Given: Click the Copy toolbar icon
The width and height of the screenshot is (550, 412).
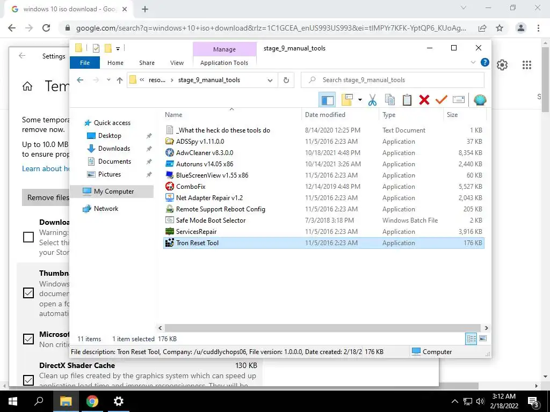Looking at the screenshot, I should click(x=390, y=100).
